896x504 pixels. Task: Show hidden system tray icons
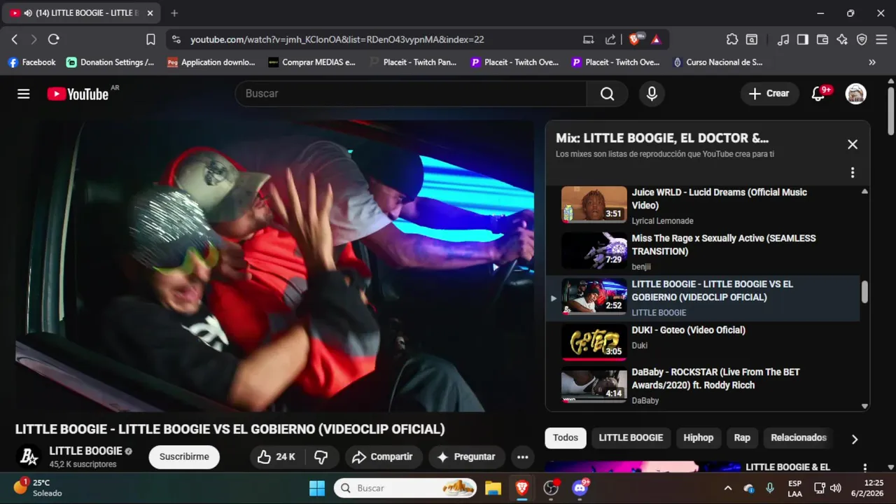(x=728, y=489)
